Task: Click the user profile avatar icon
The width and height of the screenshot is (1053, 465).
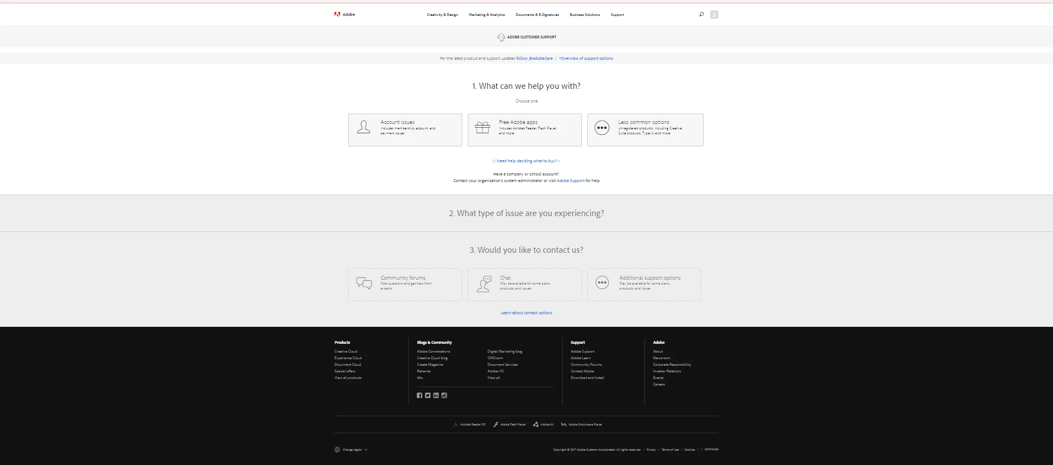Action: [714, 14]
